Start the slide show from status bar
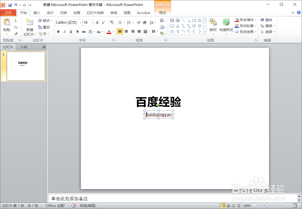Viewport: 302px width, 209px height. [239, 206]
